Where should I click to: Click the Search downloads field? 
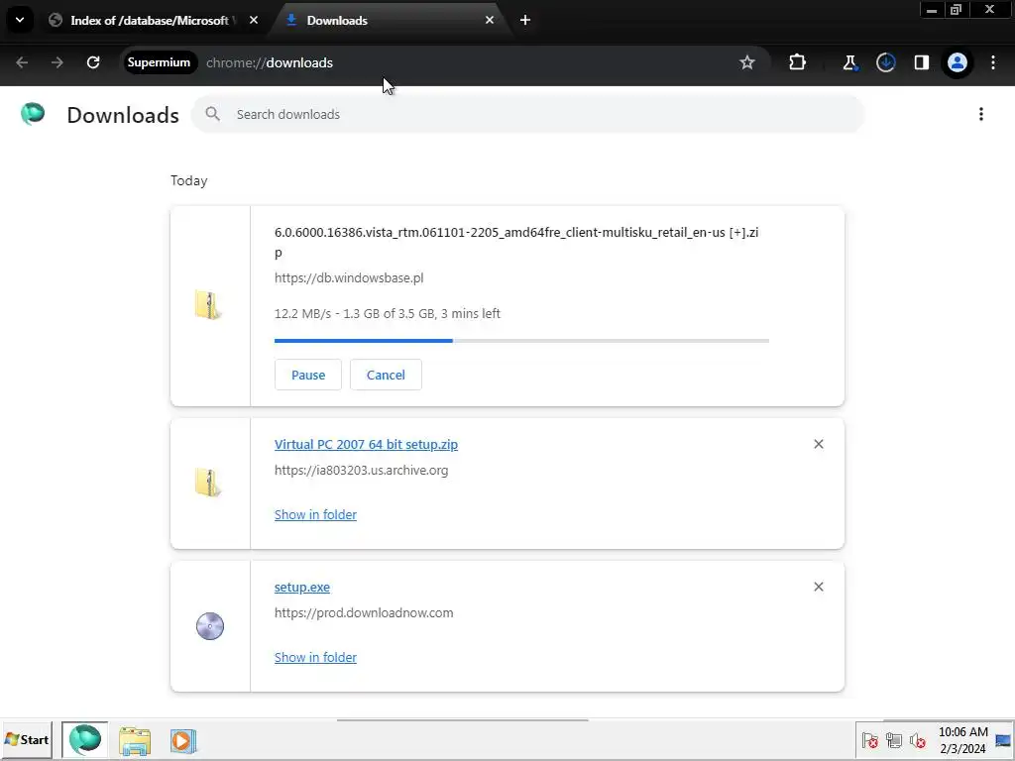(x=527, y=115)
